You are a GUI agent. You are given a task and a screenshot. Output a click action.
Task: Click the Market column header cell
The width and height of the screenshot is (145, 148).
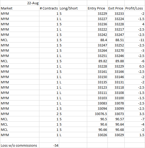[x=20, y=8]
